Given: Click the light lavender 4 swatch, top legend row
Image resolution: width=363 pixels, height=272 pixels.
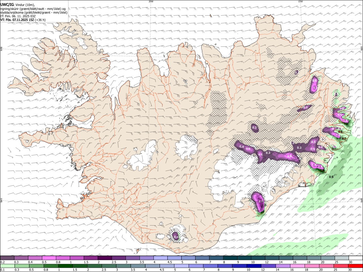Looking at the screenshot, I should [x=161, y=258].
